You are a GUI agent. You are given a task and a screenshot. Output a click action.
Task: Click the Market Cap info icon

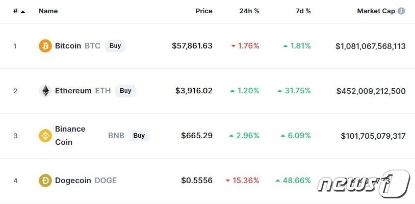point(401,11)
